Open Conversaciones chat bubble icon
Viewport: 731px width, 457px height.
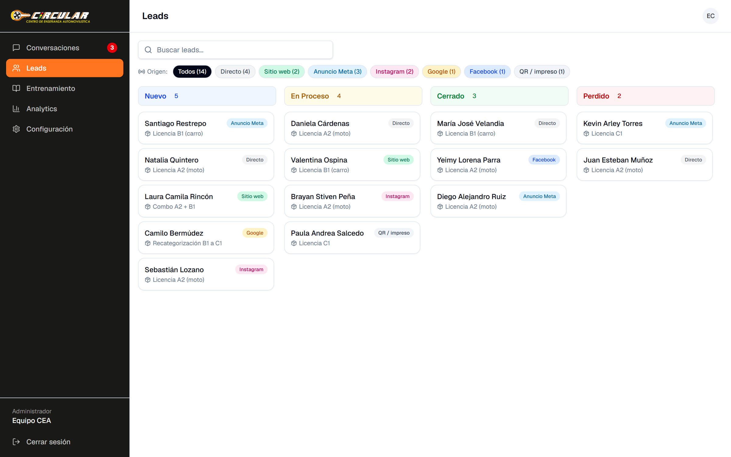click(16, 48)
